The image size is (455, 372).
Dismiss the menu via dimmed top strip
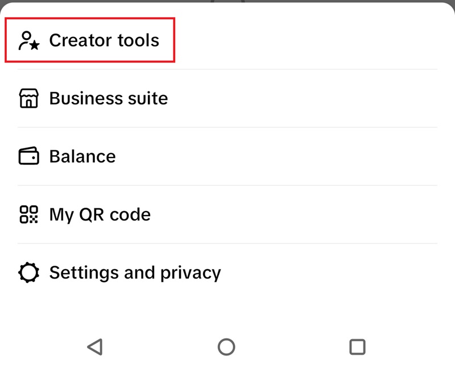pos(114,2)
